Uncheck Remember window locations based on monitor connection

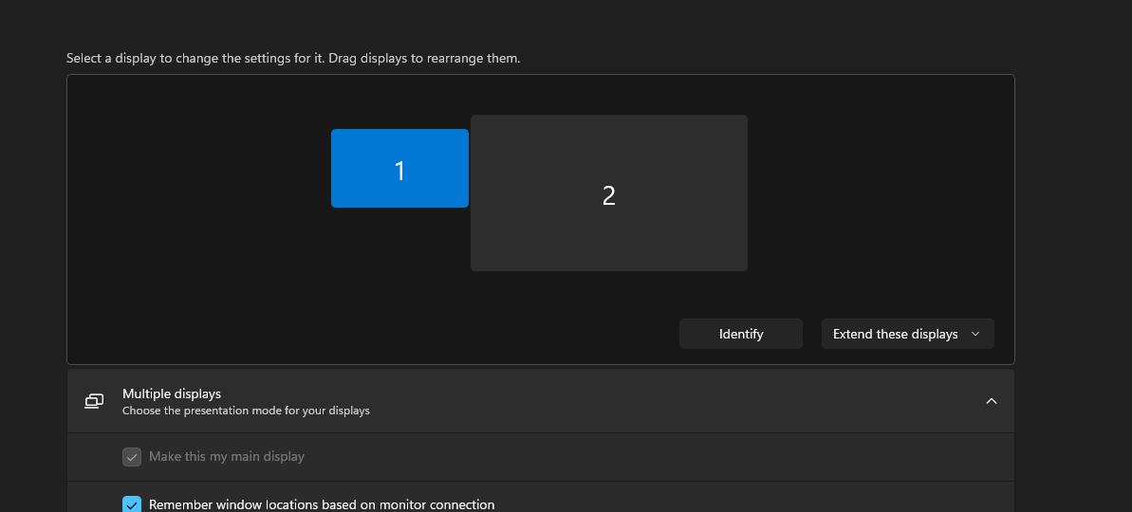(x=131, y=504)
